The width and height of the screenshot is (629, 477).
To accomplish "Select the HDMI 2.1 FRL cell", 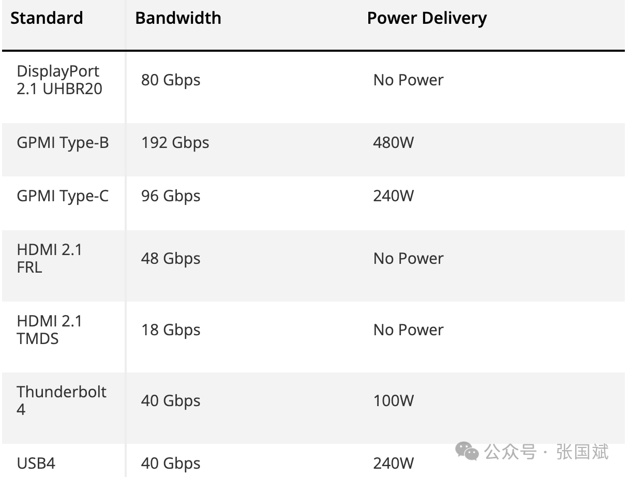I will 50,259.
